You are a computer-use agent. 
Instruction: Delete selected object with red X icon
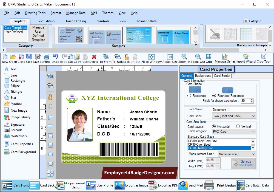94,59
